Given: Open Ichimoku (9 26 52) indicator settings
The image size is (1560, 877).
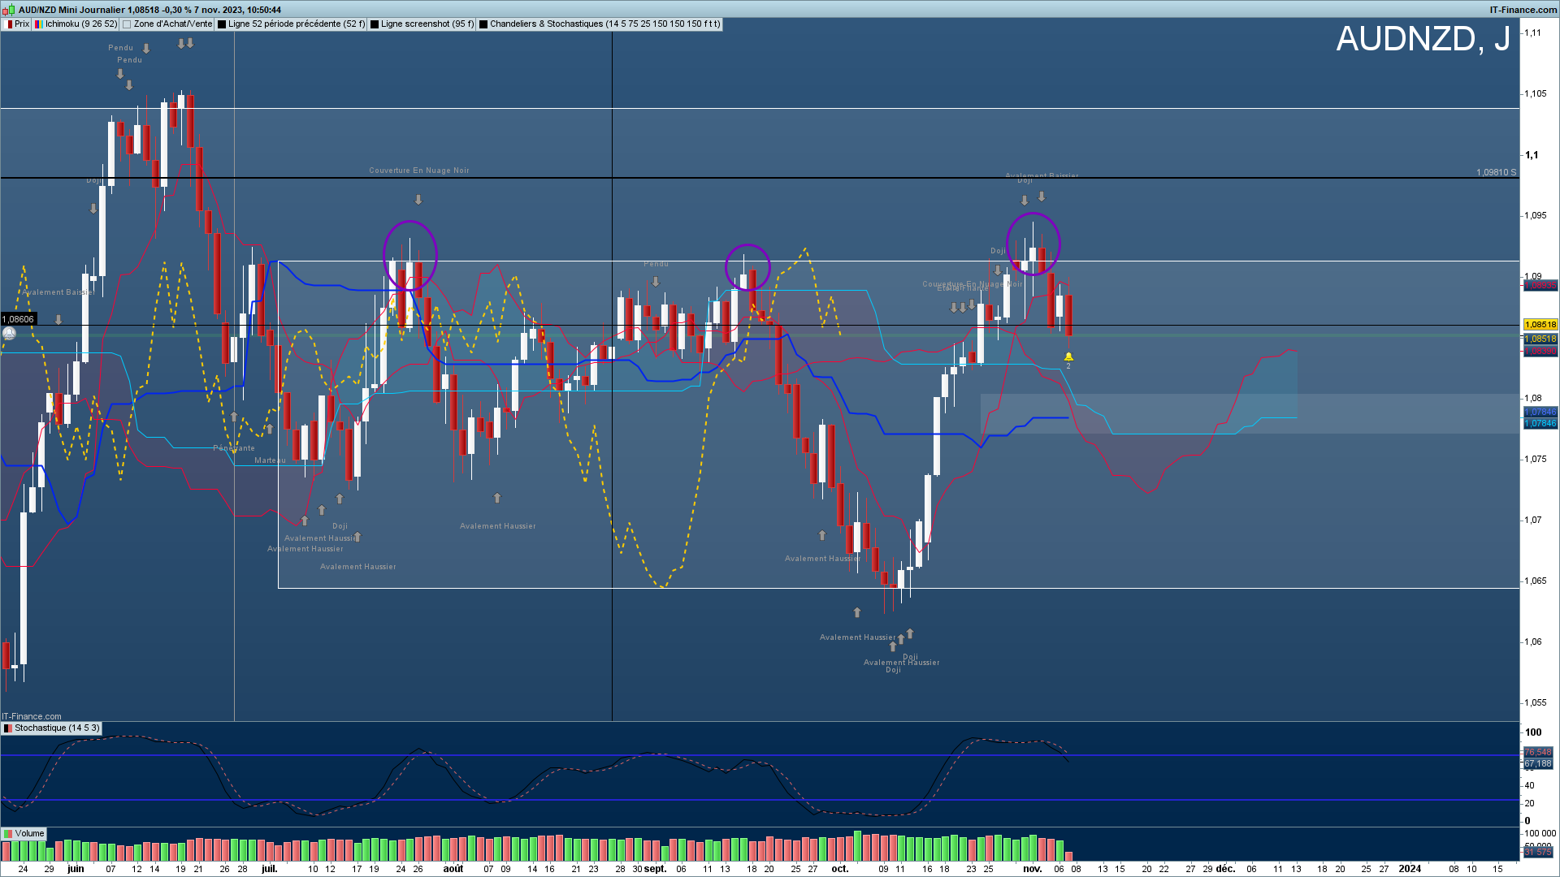Looking at the screenshot, I should (x=81, y=24).
